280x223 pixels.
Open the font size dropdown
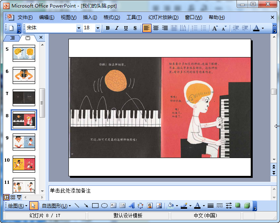(x=98, y=28)
